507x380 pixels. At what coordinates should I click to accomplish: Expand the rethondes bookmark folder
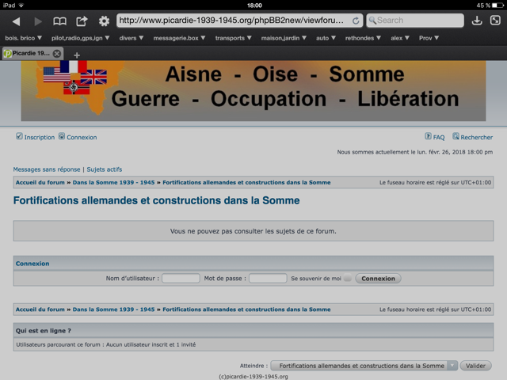coord(363,38)
